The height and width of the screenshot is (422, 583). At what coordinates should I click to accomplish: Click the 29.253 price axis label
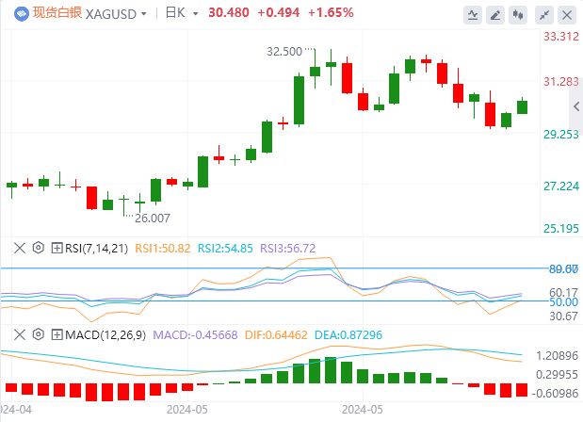[x=561, y=135]
